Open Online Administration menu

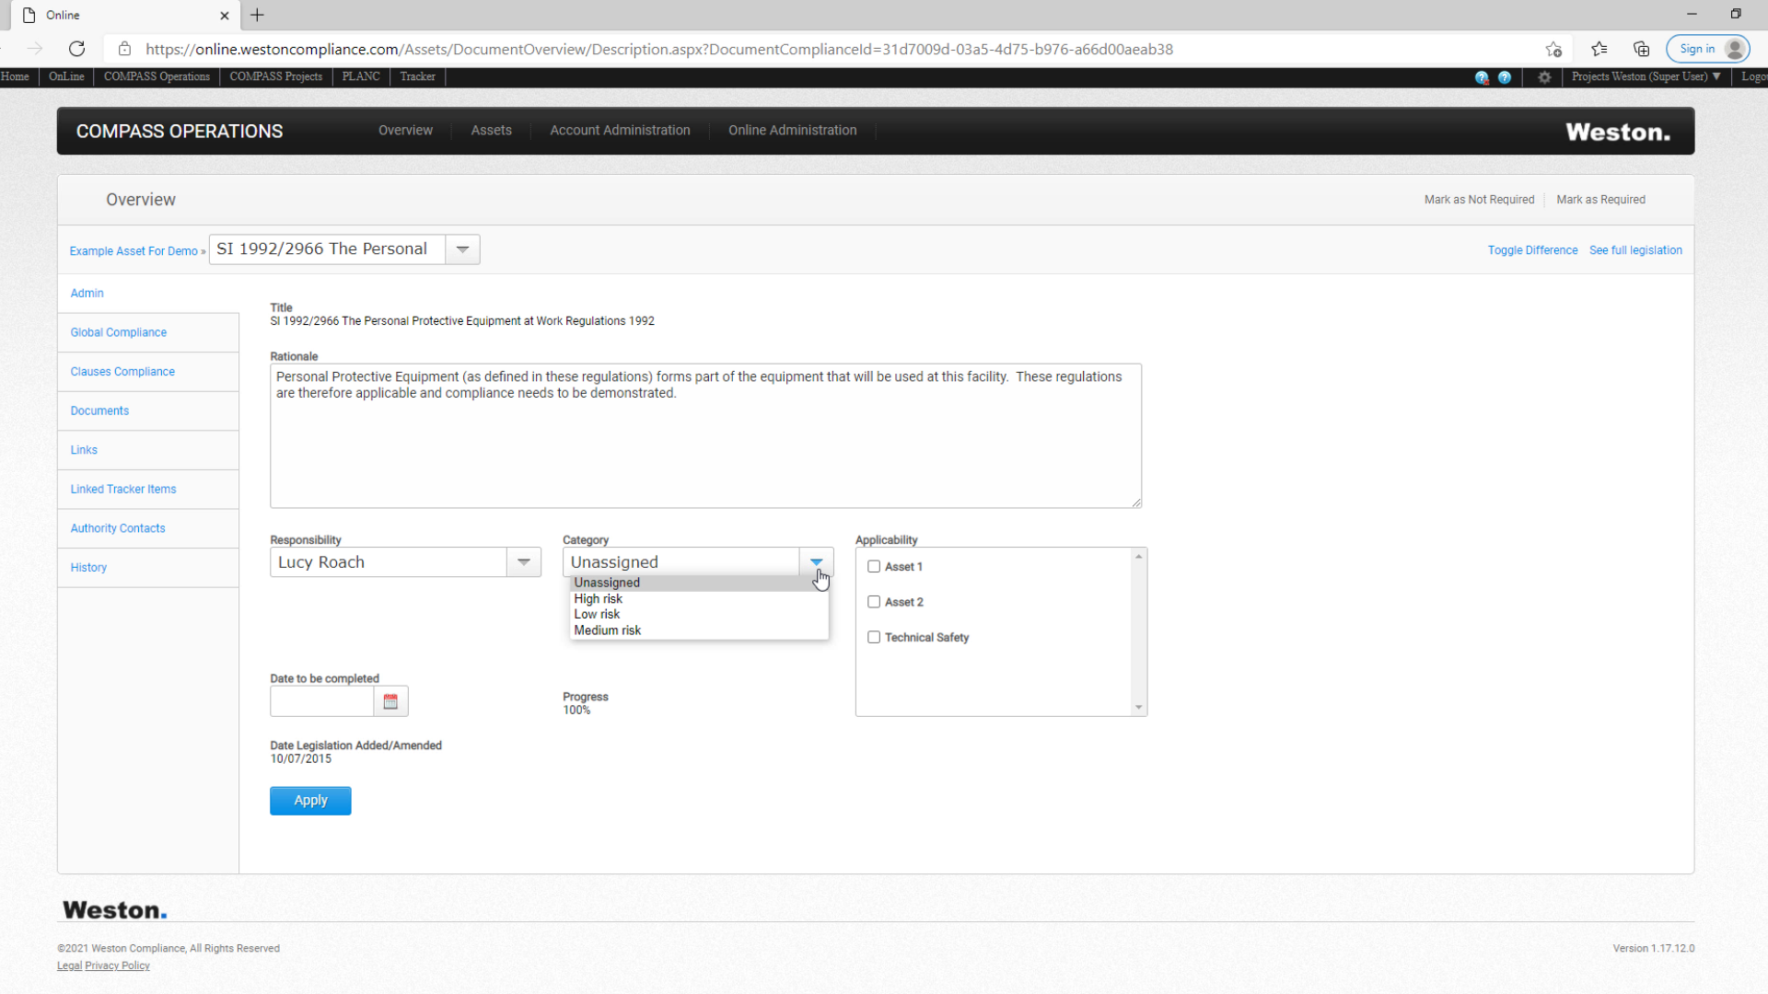pos(792,131)
